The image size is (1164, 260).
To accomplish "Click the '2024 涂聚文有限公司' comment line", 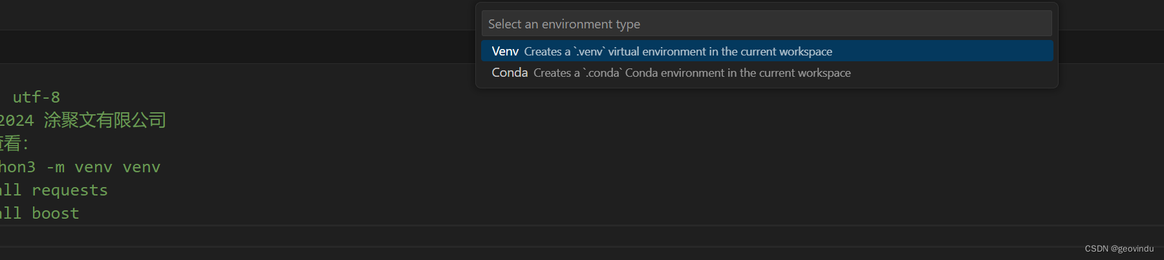I will click(83, 120).
